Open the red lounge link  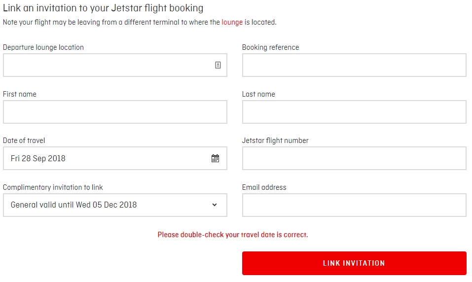232,22
